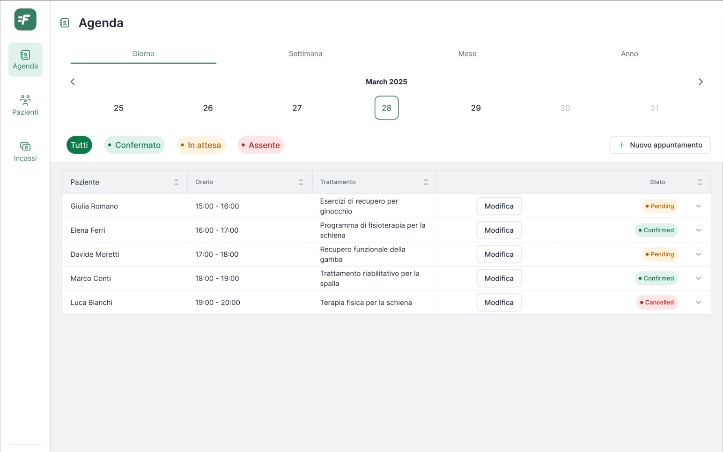Open Pazienti in the sidebar
723x452 pixels.
(25, 105)
